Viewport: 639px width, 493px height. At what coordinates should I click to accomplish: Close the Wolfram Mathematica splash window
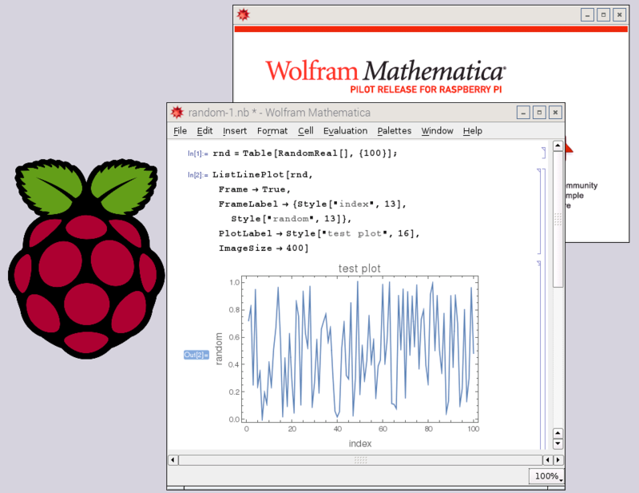620,15
